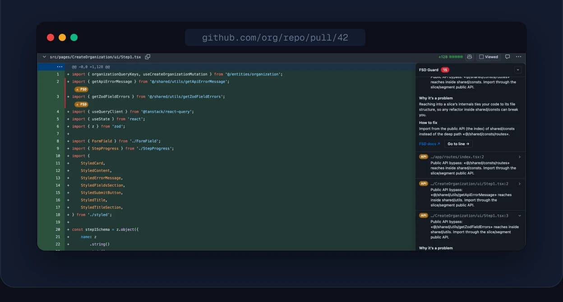Click the red 15 issues count badge

[x=445, y=70]
